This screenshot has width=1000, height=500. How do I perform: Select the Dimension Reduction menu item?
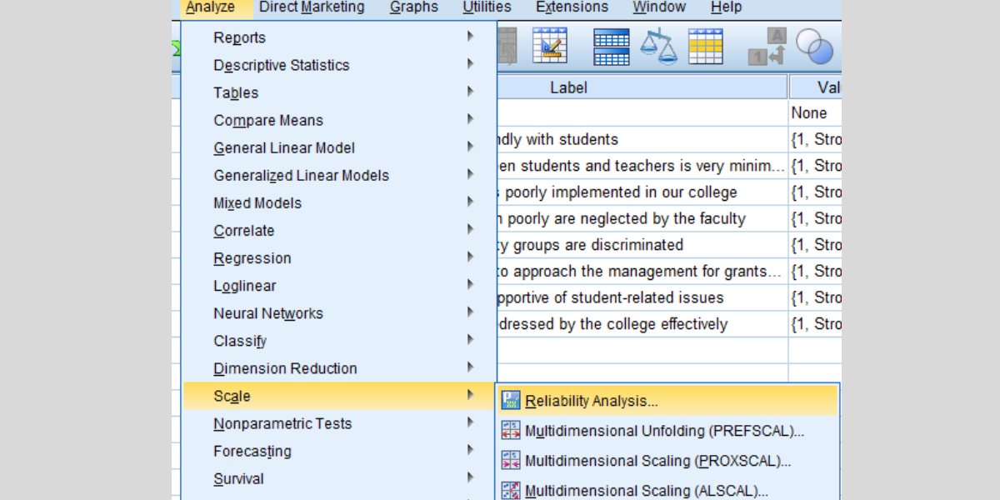[339, 368]
